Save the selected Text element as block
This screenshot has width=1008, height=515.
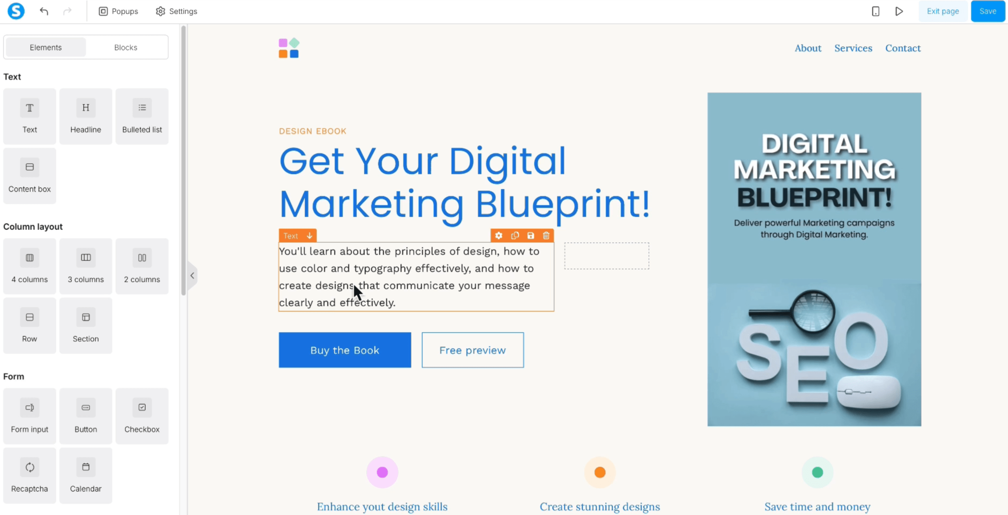point(530,236)
